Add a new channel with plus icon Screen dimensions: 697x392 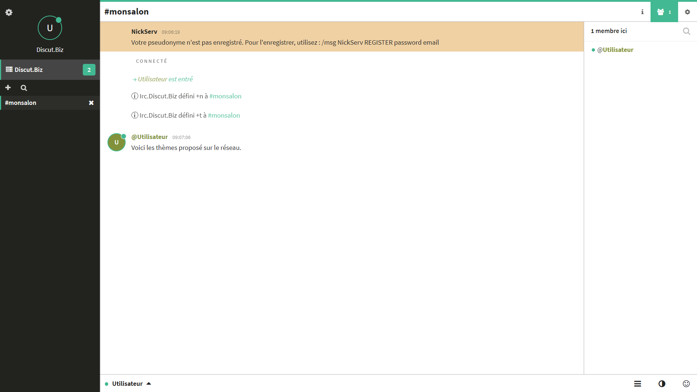click(x=8, y=87)
